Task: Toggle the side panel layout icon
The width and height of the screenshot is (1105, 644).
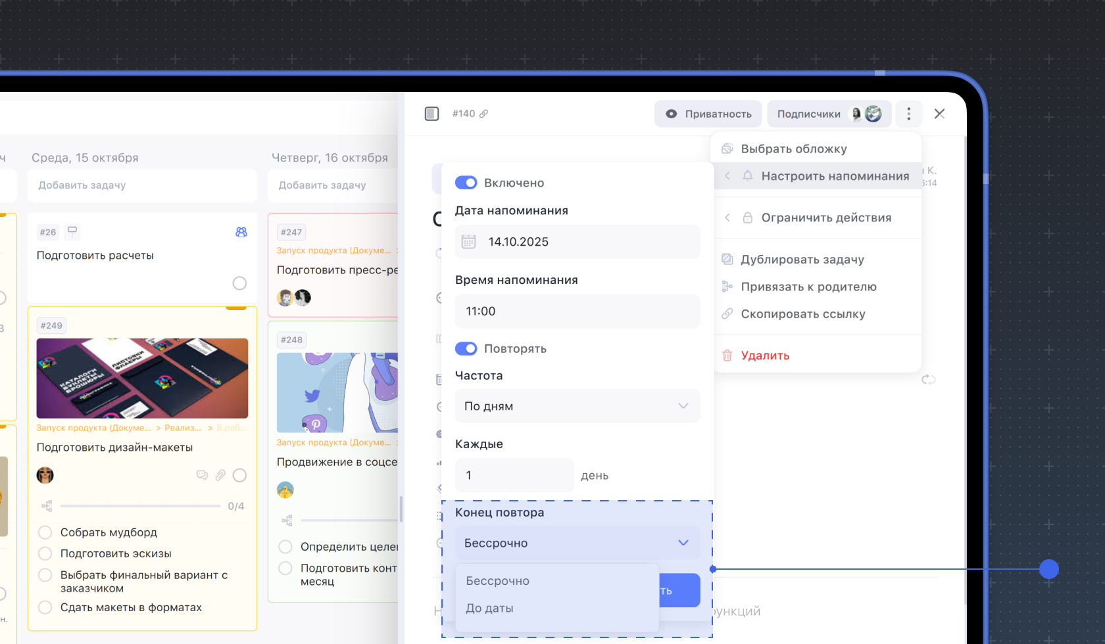Action: click(x=431, y=114)
